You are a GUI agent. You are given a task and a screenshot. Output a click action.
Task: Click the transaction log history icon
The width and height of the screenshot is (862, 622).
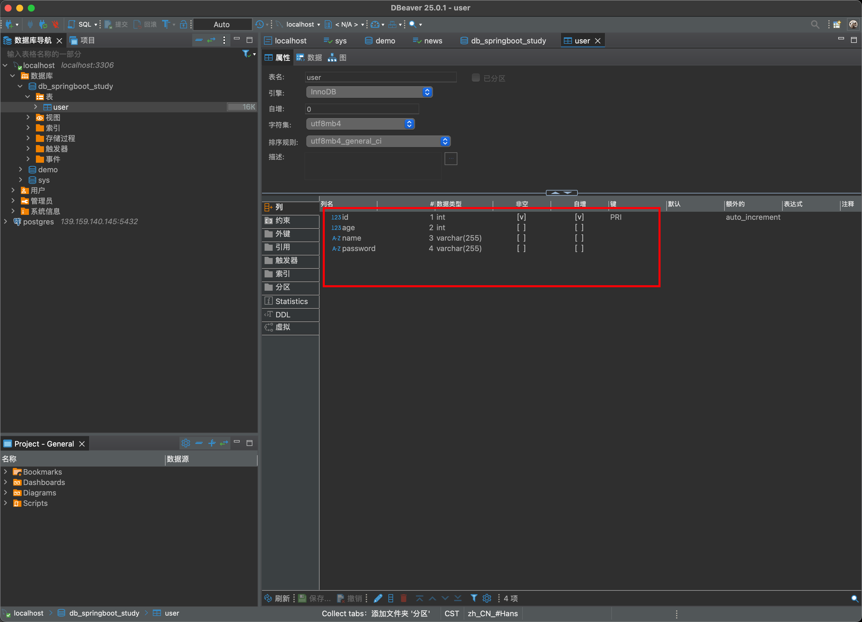tap(260, 24)
